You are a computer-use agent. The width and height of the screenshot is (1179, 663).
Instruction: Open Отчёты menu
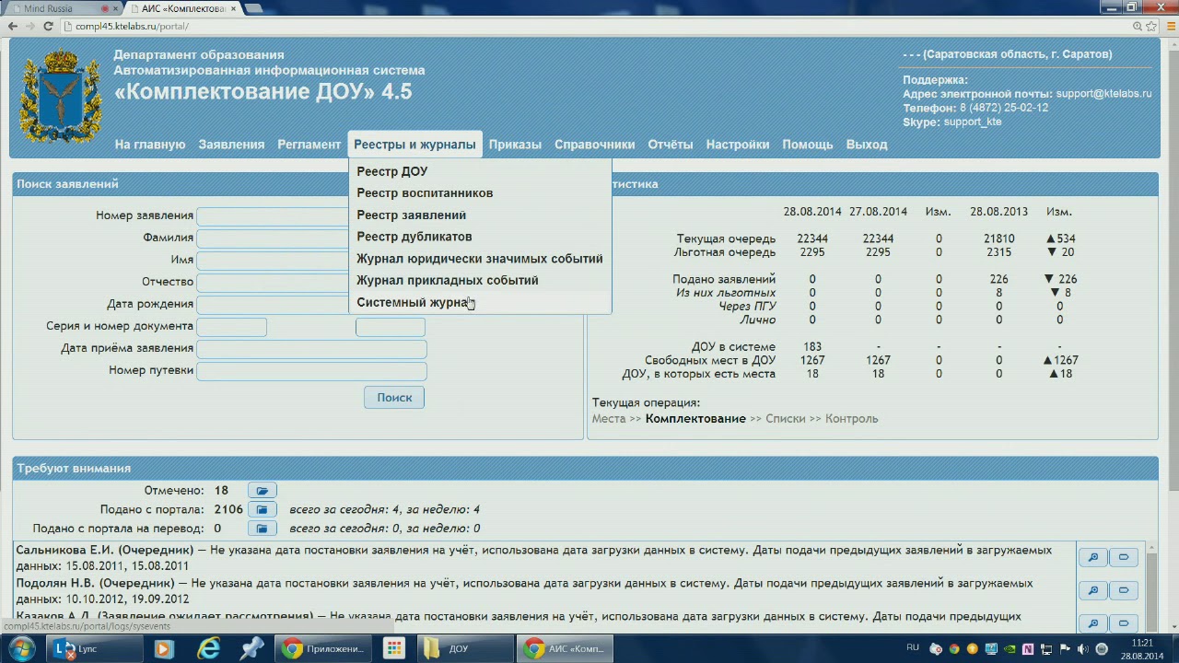pyautogui.click(x=671, y=145)
